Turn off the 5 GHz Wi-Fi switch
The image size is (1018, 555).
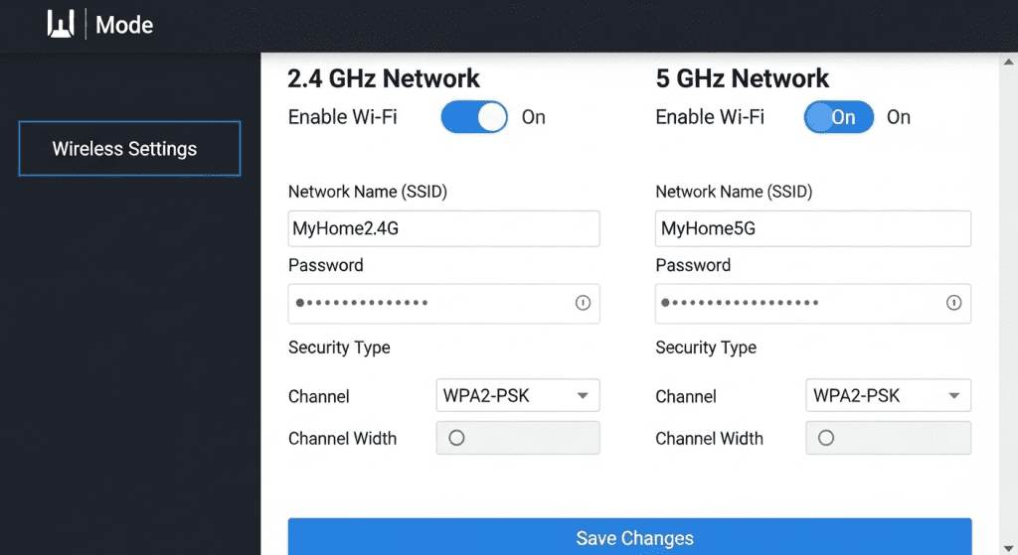coord(838,117)
